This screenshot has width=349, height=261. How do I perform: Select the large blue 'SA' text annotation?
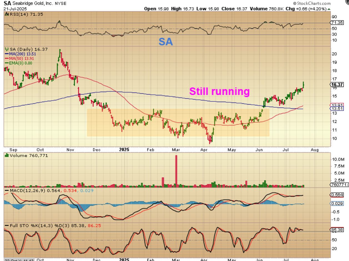tap(166, 42)
